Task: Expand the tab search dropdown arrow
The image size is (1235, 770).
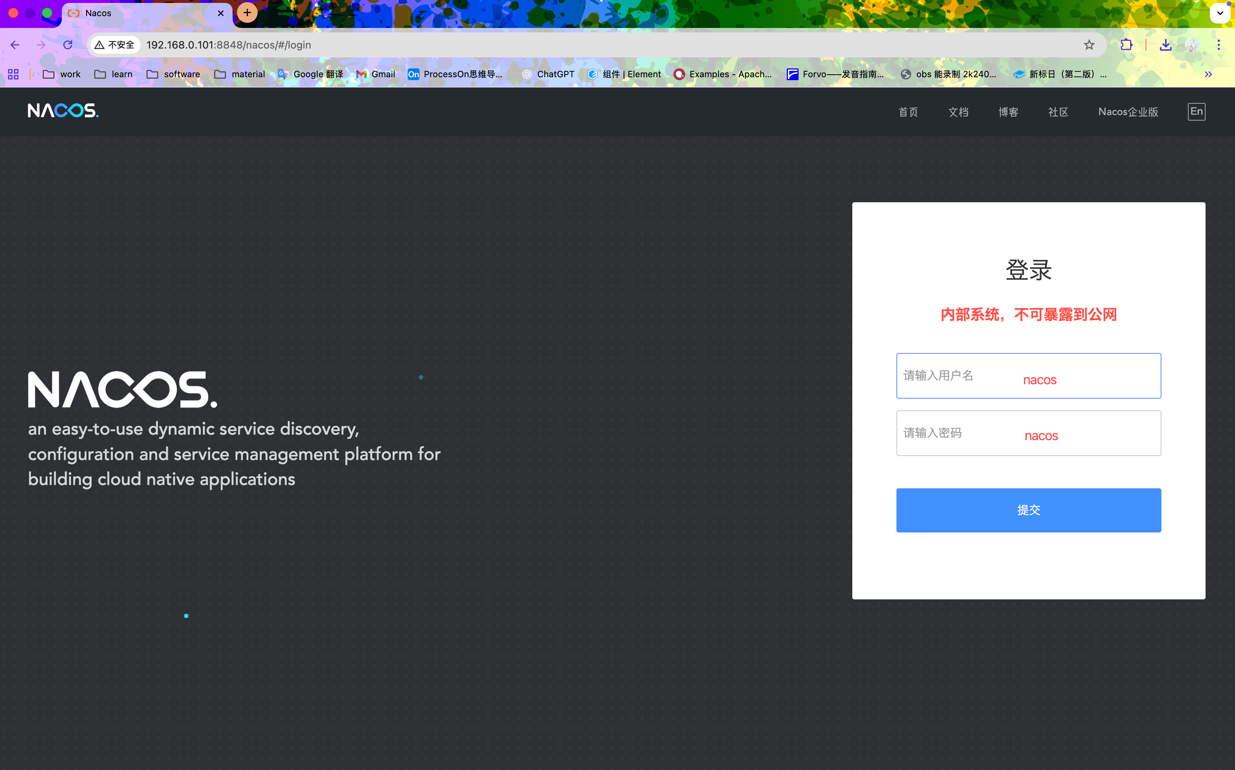Action: click(1220, 13)
